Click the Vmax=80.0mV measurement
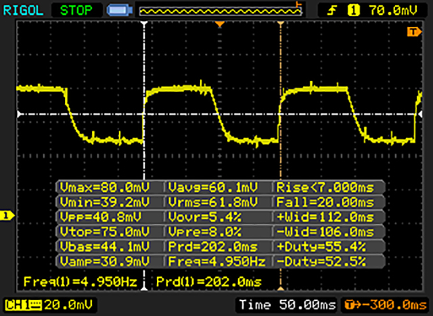Screen dimensions: 433x316 pyautogui.click(x=105, y=188)
